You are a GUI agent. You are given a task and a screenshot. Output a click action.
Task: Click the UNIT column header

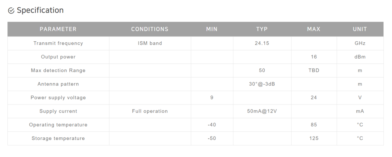tap(360, 29)
